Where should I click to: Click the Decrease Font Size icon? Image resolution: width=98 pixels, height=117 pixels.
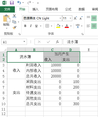(81, 18)
